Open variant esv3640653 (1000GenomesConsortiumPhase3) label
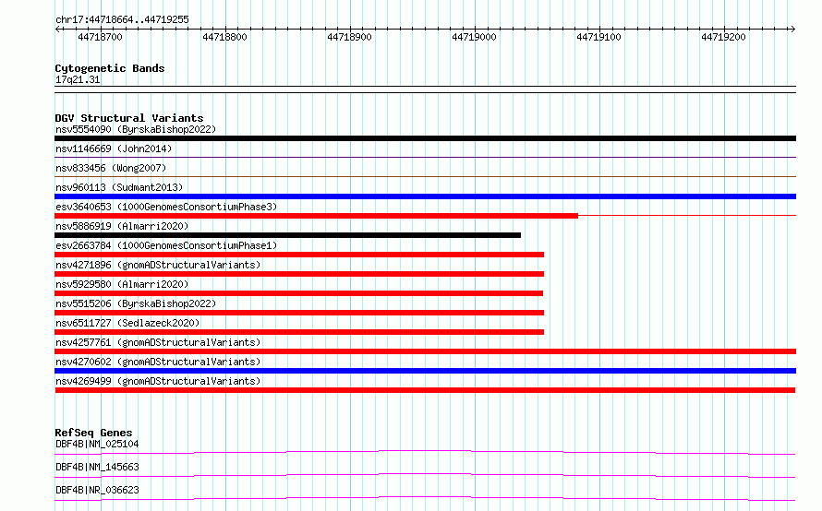822x511 pixels. 166,207
